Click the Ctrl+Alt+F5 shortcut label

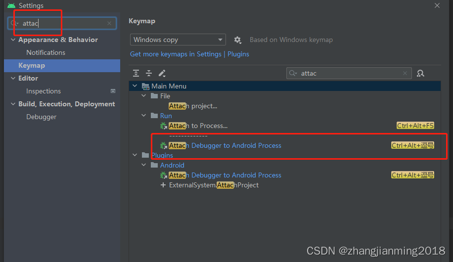(415, 126)
